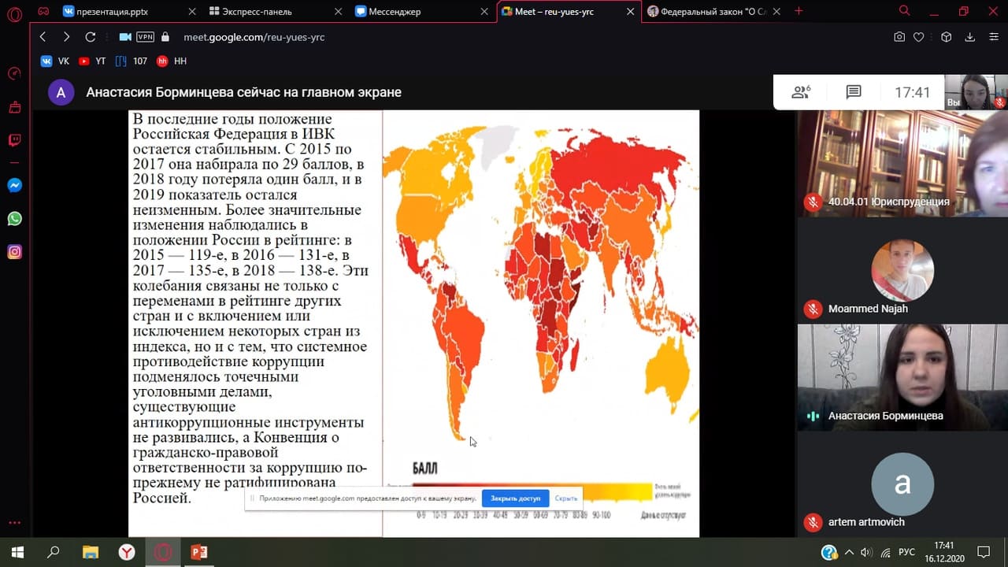The height and width of the screenshot is (567, 1008).
Task: Click the Закрыть доступ button
Action: (515, 498)
